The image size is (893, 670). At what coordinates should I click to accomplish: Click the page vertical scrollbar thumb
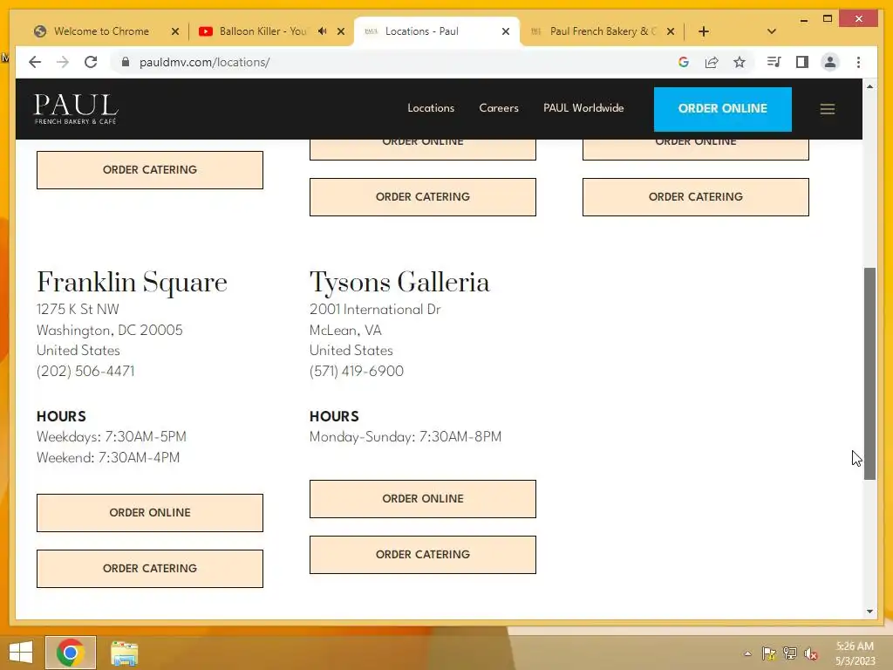point(869,373)
